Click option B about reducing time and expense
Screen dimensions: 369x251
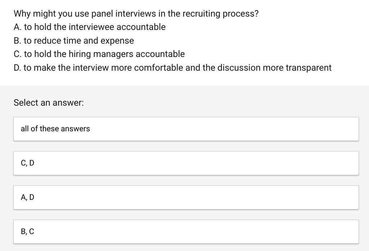click(x=73, y=40)
